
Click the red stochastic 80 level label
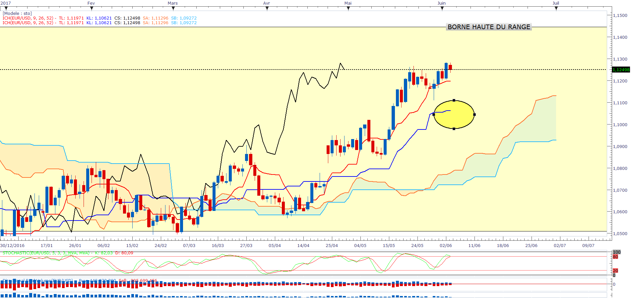tap(615, 257)
